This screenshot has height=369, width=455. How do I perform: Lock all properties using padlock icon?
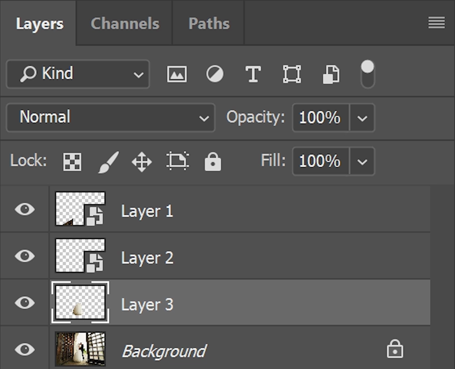click(213, 161)
